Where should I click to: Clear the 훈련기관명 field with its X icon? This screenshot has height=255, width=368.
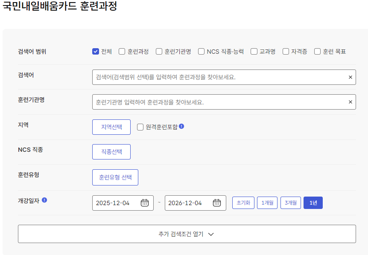pos(350,102)
